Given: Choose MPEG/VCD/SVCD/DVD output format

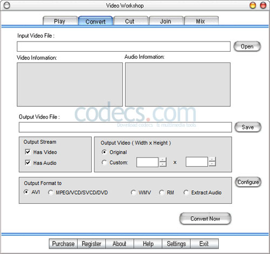Looking at the screenshot, I should pyautogui.click(x=50, y=193).
